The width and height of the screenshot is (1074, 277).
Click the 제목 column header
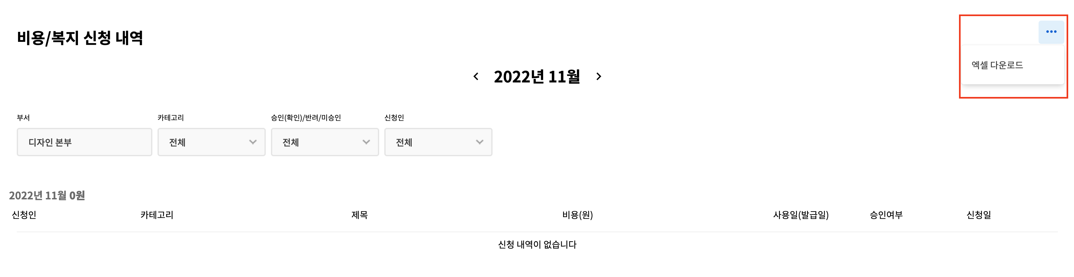point(360,215)
